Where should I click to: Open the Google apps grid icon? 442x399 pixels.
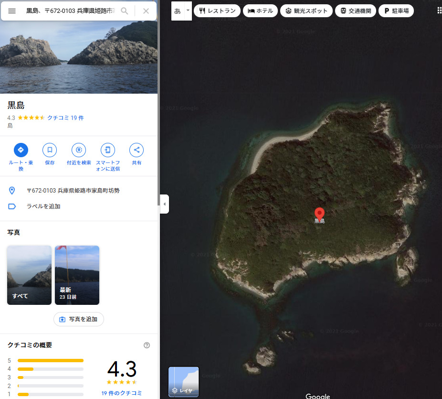coord(439,11)
